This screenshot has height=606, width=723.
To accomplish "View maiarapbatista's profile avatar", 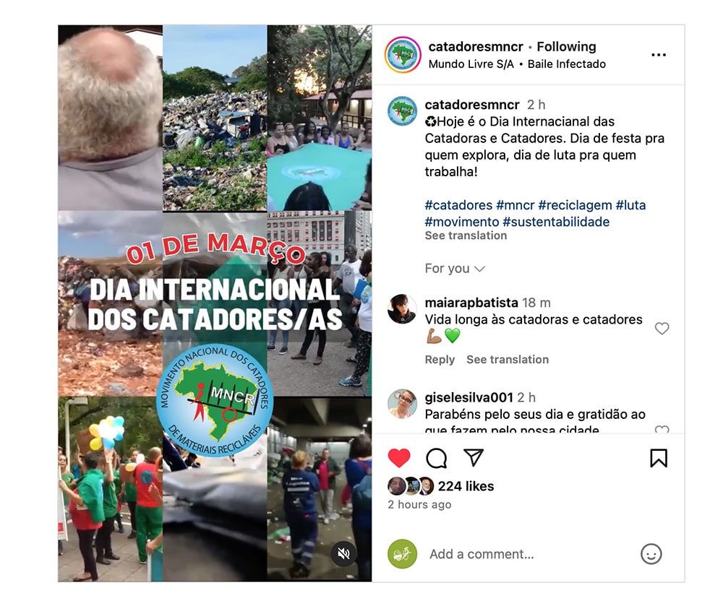I will pyautogui.click(x=402, y=309).
